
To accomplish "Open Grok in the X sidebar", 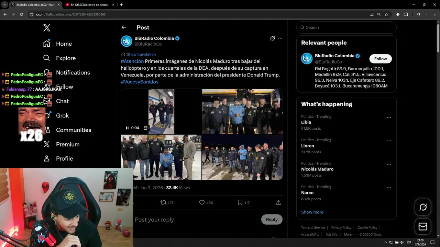I will 56,116.
